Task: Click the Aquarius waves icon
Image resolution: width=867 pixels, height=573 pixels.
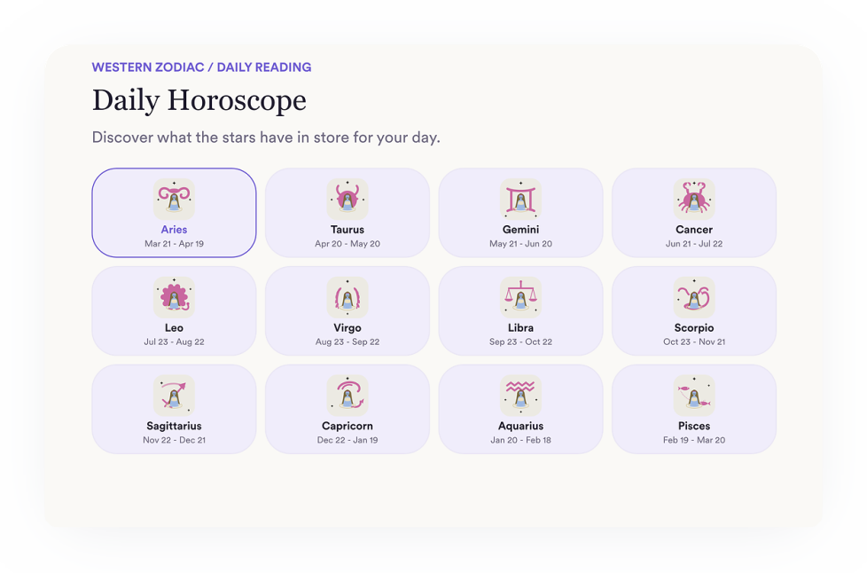Action: point(521,396)
